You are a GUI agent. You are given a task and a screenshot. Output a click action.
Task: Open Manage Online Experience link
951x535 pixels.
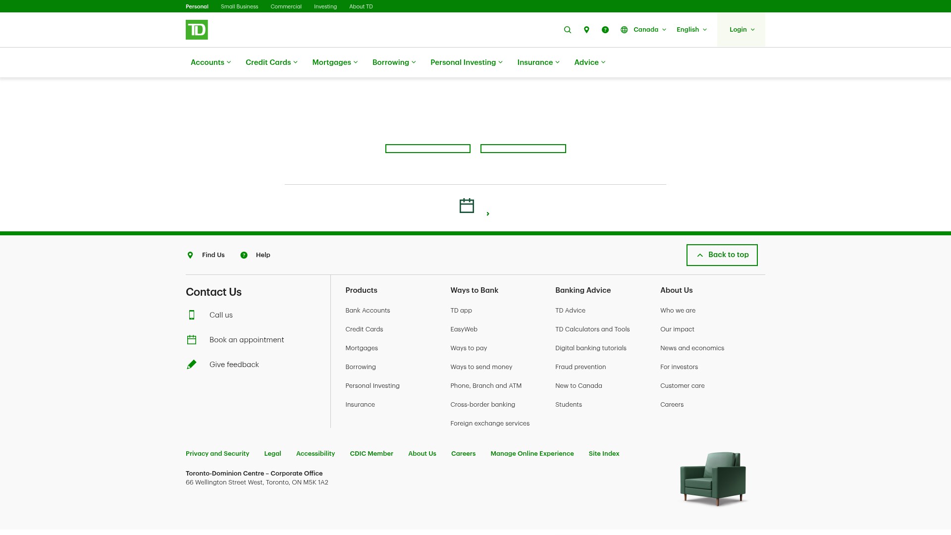coord(532,454)
